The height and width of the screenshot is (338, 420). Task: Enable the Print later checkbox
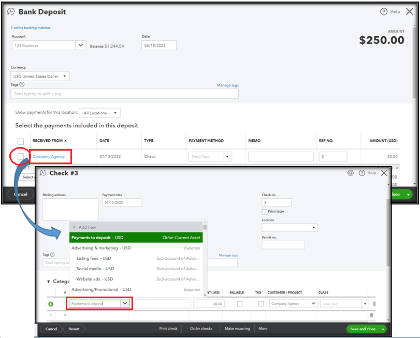(x=264, y=211)
